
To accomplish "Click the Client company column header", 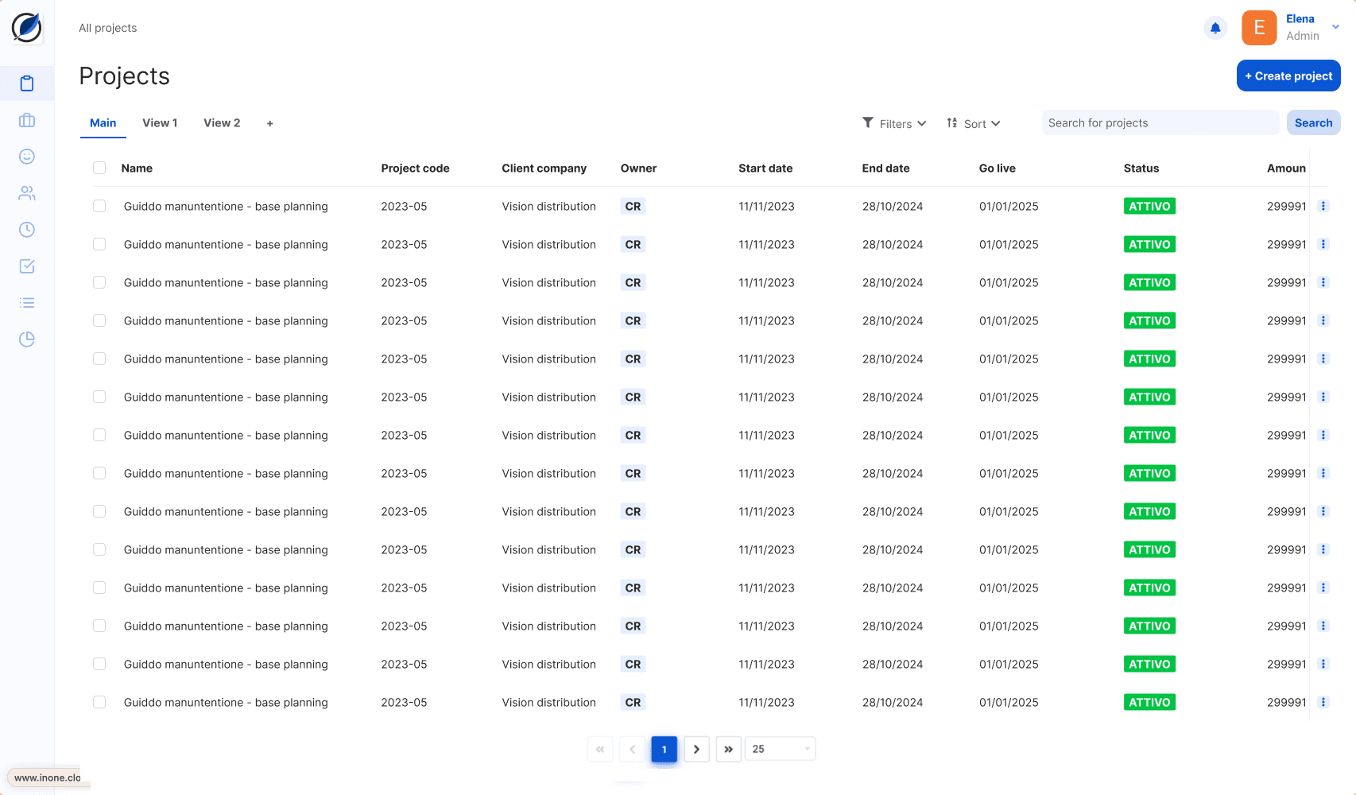I will pos(544,168).
